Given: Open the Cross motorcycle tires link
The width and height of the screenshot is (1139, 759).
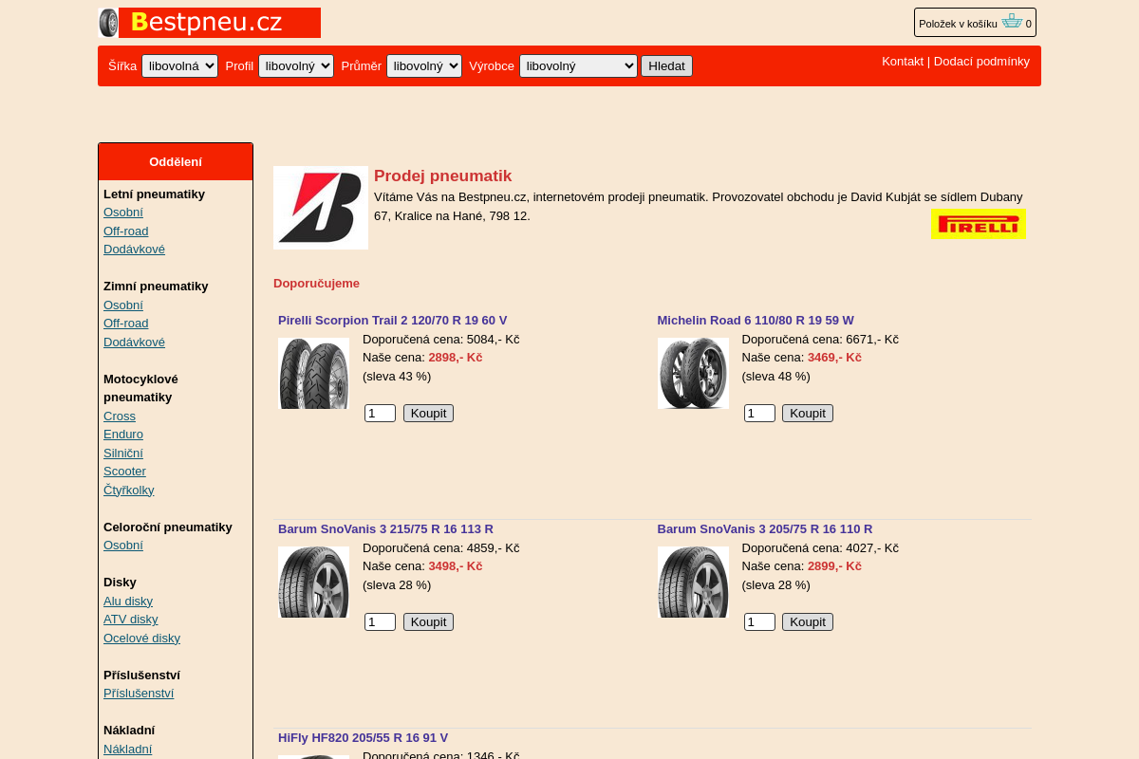Looking at the screenshot, I should 120,416.
